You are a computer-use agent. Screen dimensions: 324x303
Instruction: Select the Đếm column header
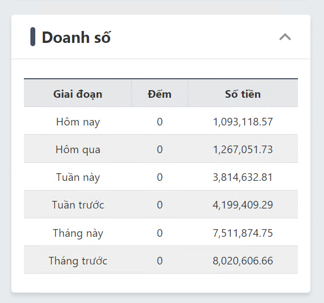tap(160, 94)
